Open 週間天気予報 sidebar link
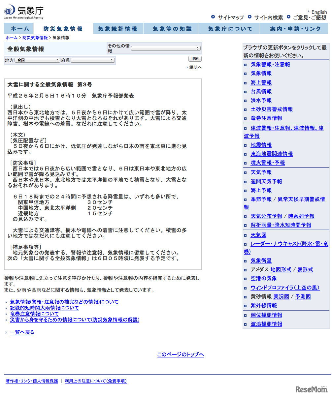The width and height of the screenshot is (332, 397). (x=266, y=182)
